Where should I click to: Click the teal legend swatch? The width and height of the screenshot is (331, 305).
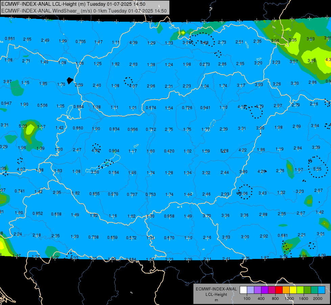point(314,290)
